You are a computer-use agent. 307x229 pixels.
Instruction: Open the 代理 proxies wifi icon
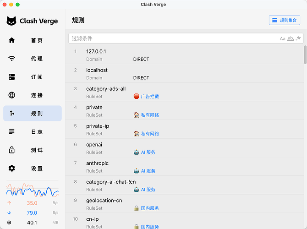pyautogui.click(x=12, y=58)
